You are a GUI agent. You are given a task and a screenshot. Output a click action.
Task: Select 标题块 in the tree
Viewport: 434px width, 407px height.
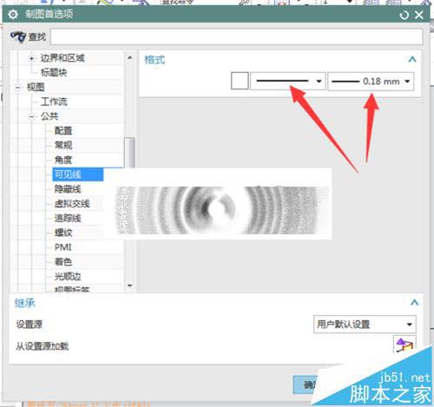pos(54,72)
